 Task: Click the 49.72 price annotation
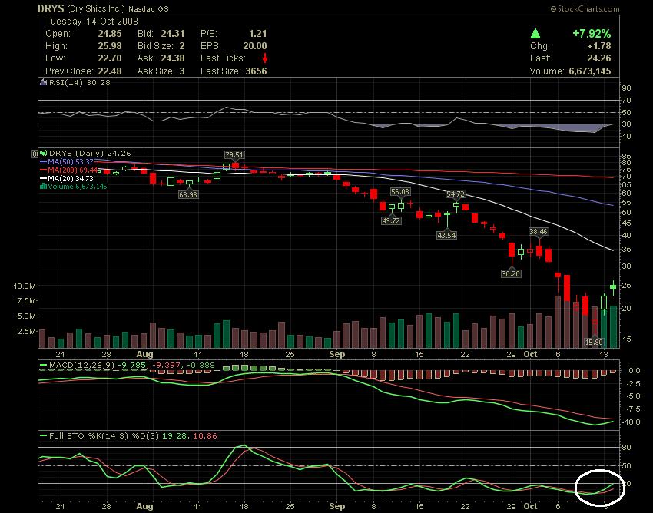[x=391, y=220]
